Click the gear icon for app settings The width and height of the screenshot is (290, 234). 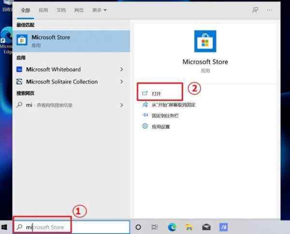point(145,126)
